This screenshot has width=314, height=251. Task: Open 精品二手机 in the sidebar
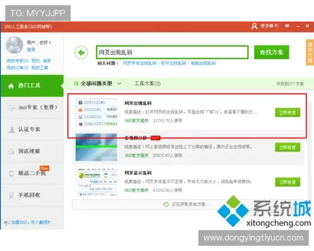(x=32, y=173)
